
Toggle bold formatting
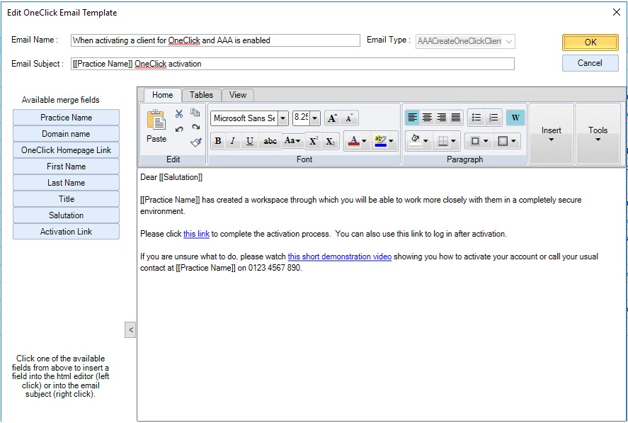[218, 141]
